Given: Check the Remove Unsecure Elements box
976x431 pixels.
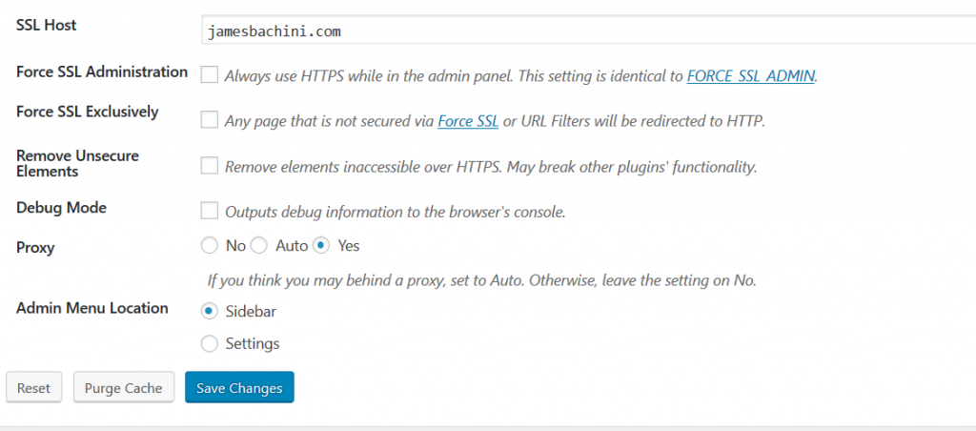Looking at the screenshot, I should tap(209, 166).
